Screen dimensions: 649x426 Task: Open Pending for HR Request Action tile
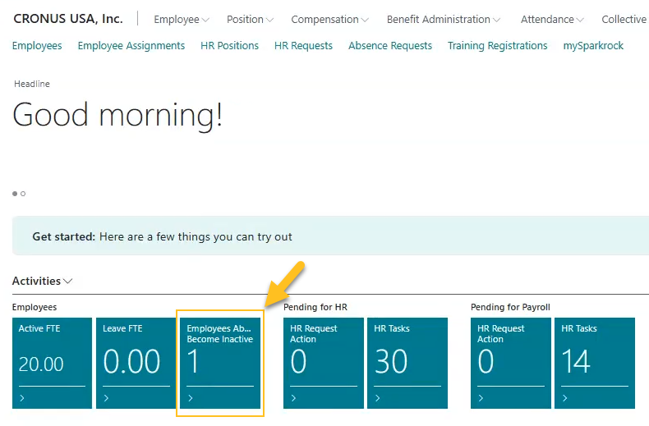coord(324,362)
